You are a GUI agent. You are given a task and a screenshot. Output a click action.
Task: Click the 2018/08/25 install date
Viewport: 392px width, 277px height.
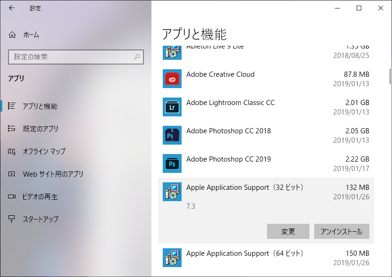[x=351, y=56]
